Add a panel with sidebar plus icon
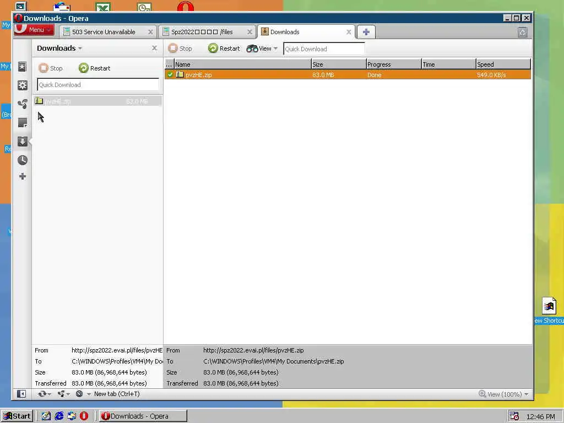Viewport: 564px width, 423px height. 22,176
